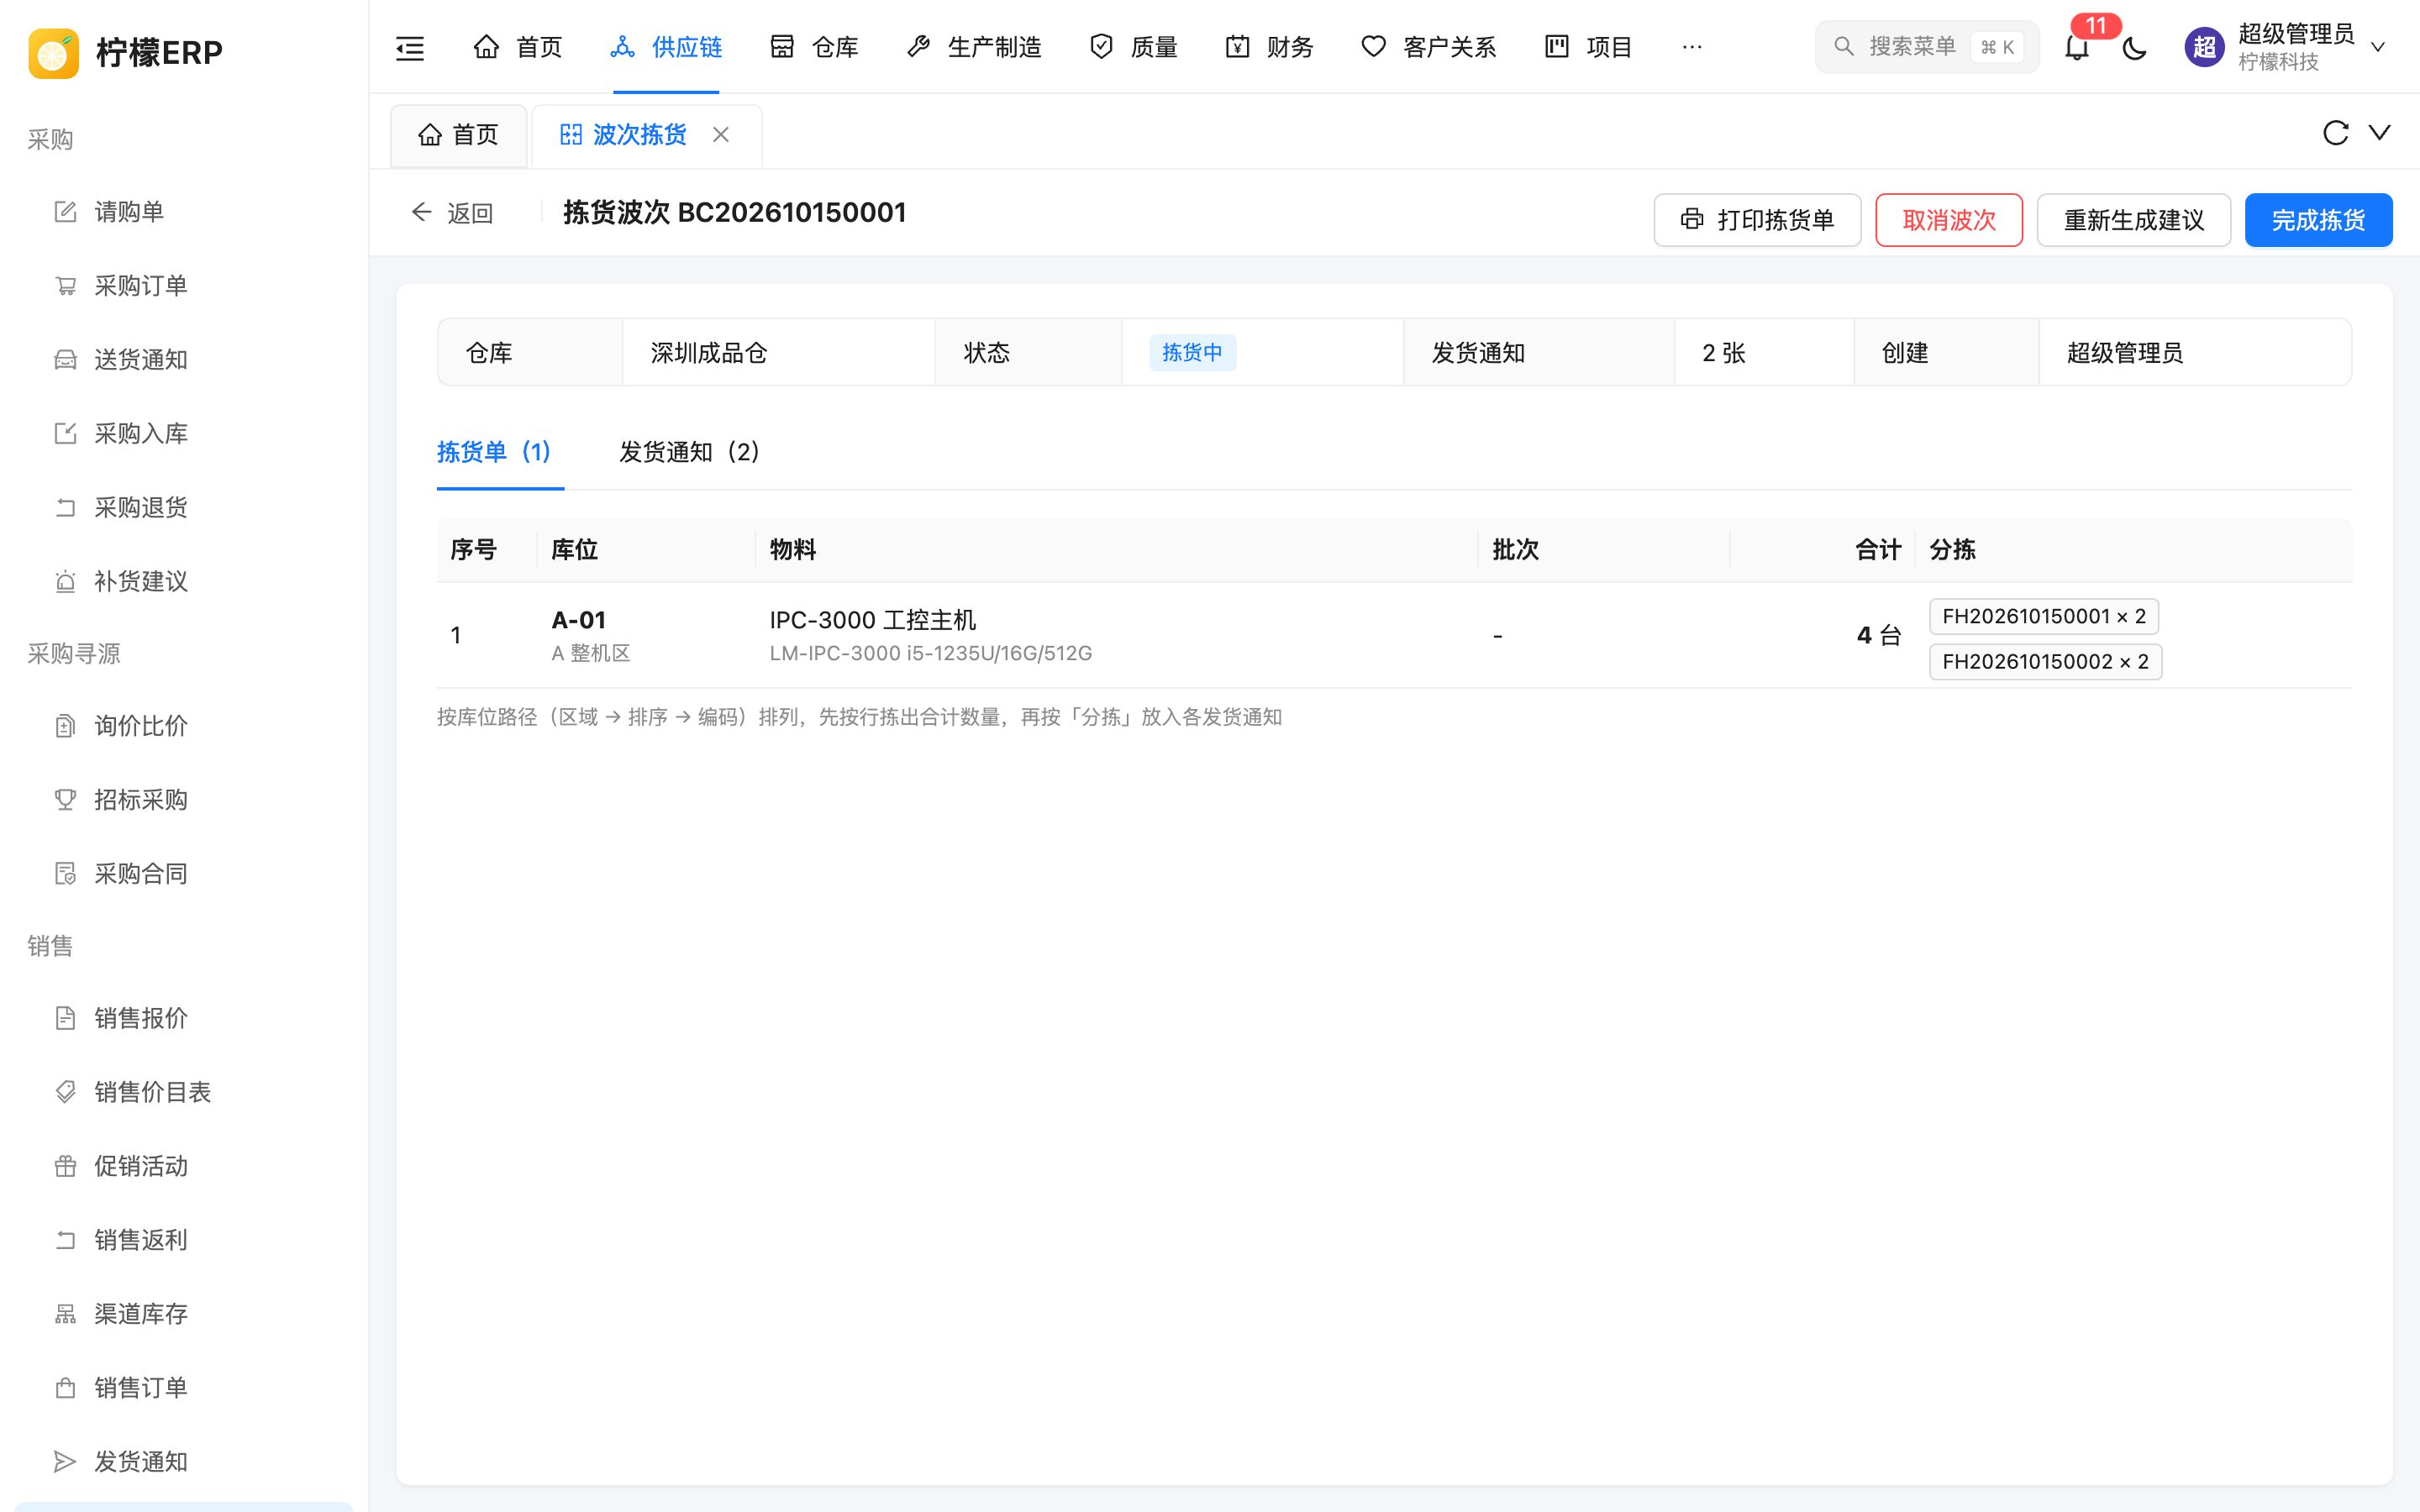
Task: Open 销售价目表 sidebar item
Action: tap(184, 1092)
